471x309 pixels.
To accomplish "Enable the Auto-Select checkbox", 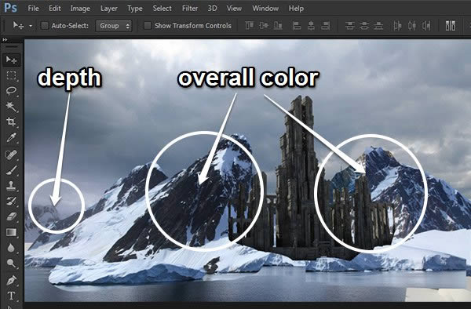I will pyautogui.click(x=45, y=26).
